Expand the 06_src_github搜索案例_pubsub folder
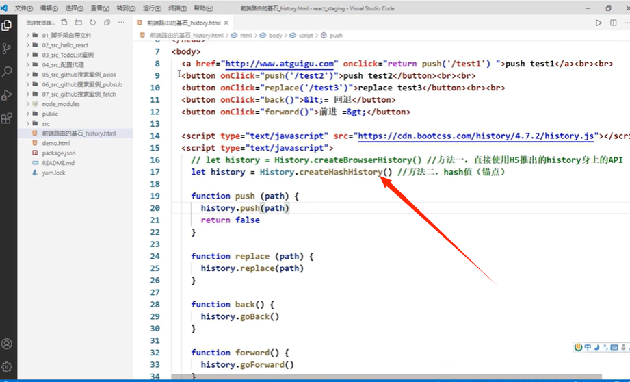The image size is (630, 382). [x=82, y=84]
